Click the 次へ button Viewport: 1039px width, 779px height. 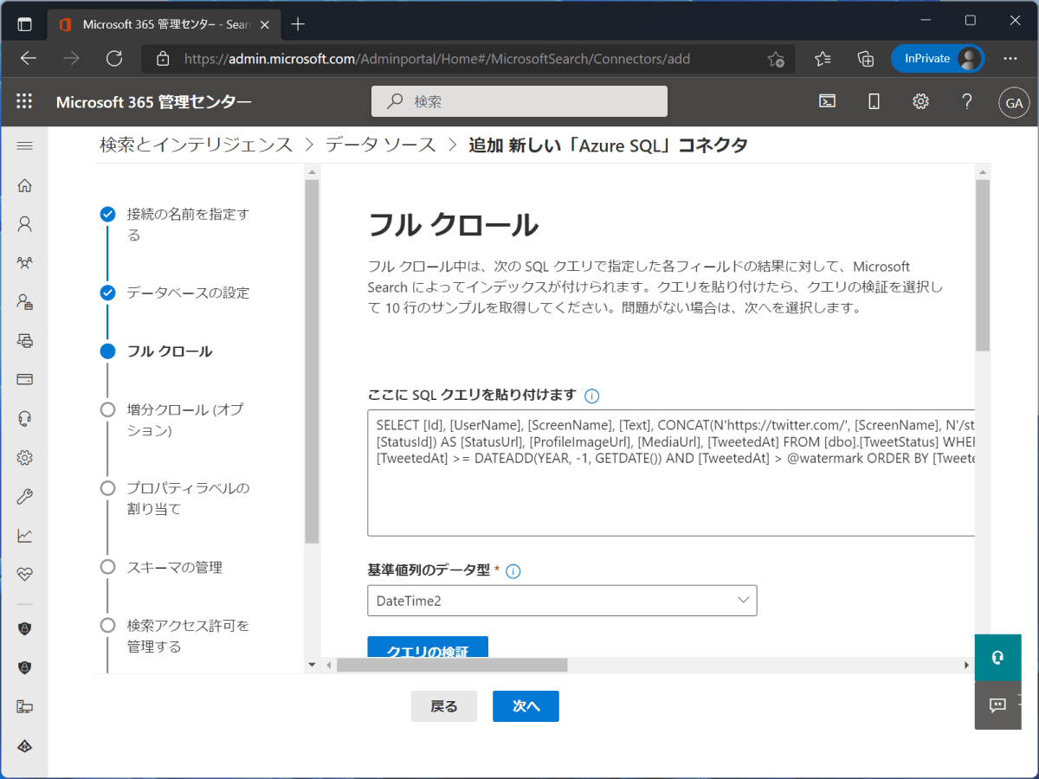coord(526,706)
